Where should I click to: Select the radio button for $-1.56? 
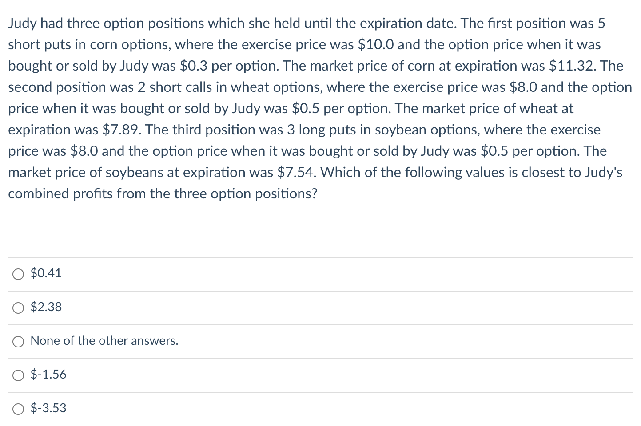coord(18,375)
